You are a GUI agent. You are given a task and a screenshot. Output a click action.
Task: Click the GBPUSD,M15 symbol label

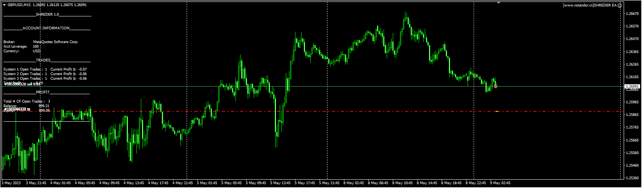[19, 5]
